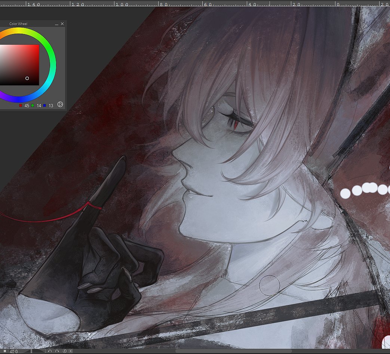Click the color space switch arrow icon

click(60, 104)
